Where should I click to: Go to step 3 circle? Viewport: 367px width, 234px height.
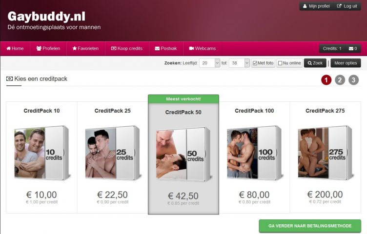click(353, 80)
